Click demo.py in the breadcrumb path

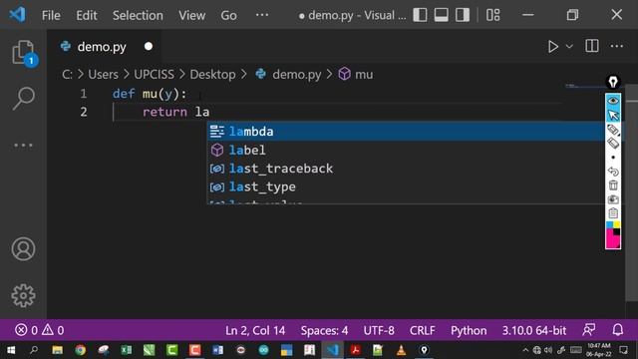pyautogui.click(x=297, y=75)
